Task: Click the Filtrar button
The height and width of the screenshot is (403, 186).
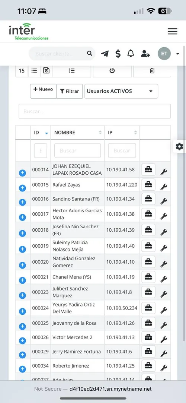Action: click(x=70, y=91)
